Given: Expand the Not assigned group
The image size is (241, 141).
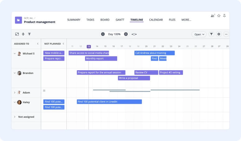Looking at the screenshot, I should click(x=15, y=117).
